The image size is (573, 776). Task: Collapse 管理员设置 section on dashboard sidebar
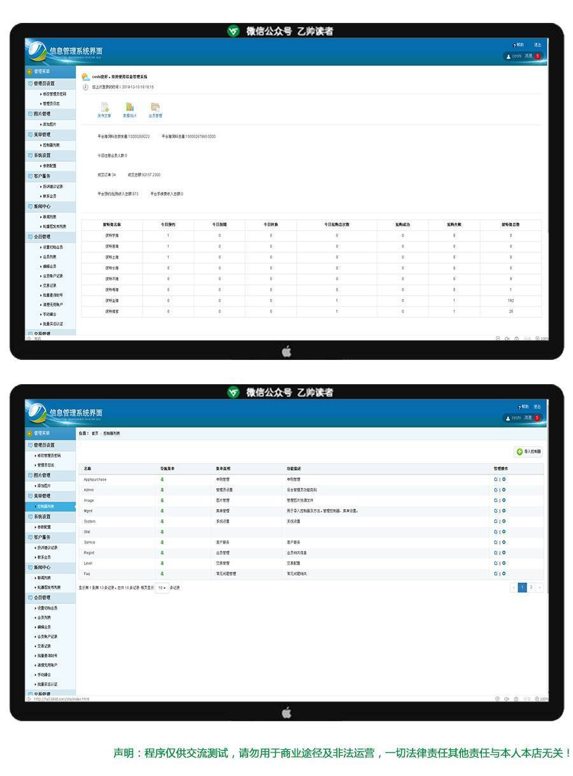(50, 83)
